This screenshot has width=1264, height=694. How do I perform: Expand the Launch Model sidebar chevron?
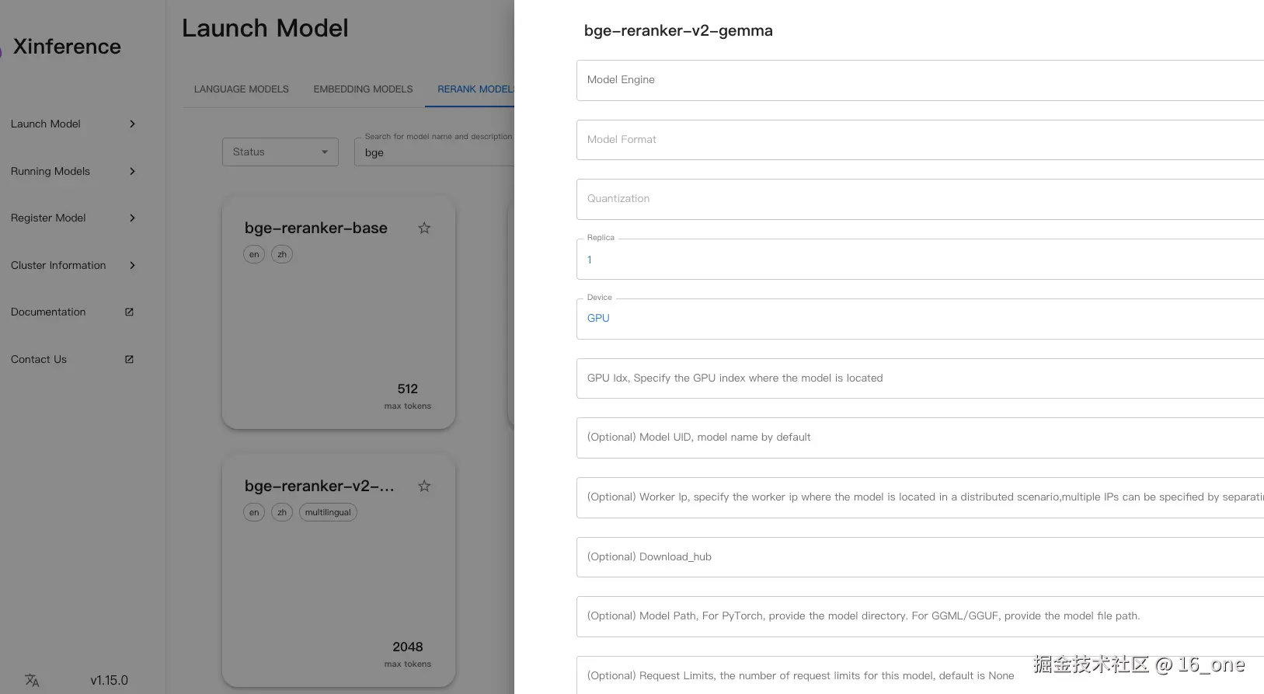pos(132,124)
